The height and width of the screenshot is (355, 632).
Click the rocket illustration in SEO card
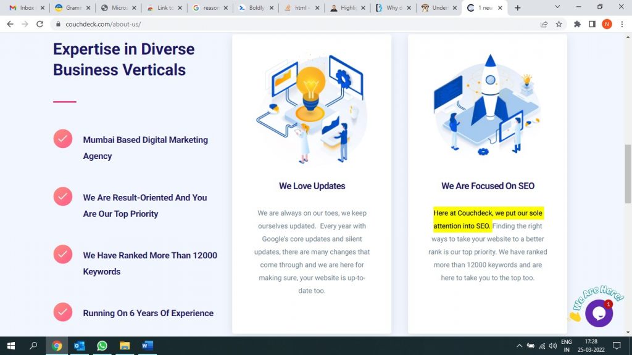point(487,104)
